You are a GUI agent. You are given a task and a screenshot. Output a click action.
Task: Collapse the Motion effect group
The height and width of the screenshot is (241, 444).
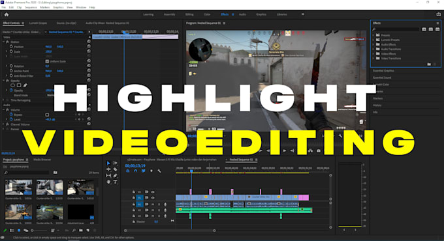3,42
